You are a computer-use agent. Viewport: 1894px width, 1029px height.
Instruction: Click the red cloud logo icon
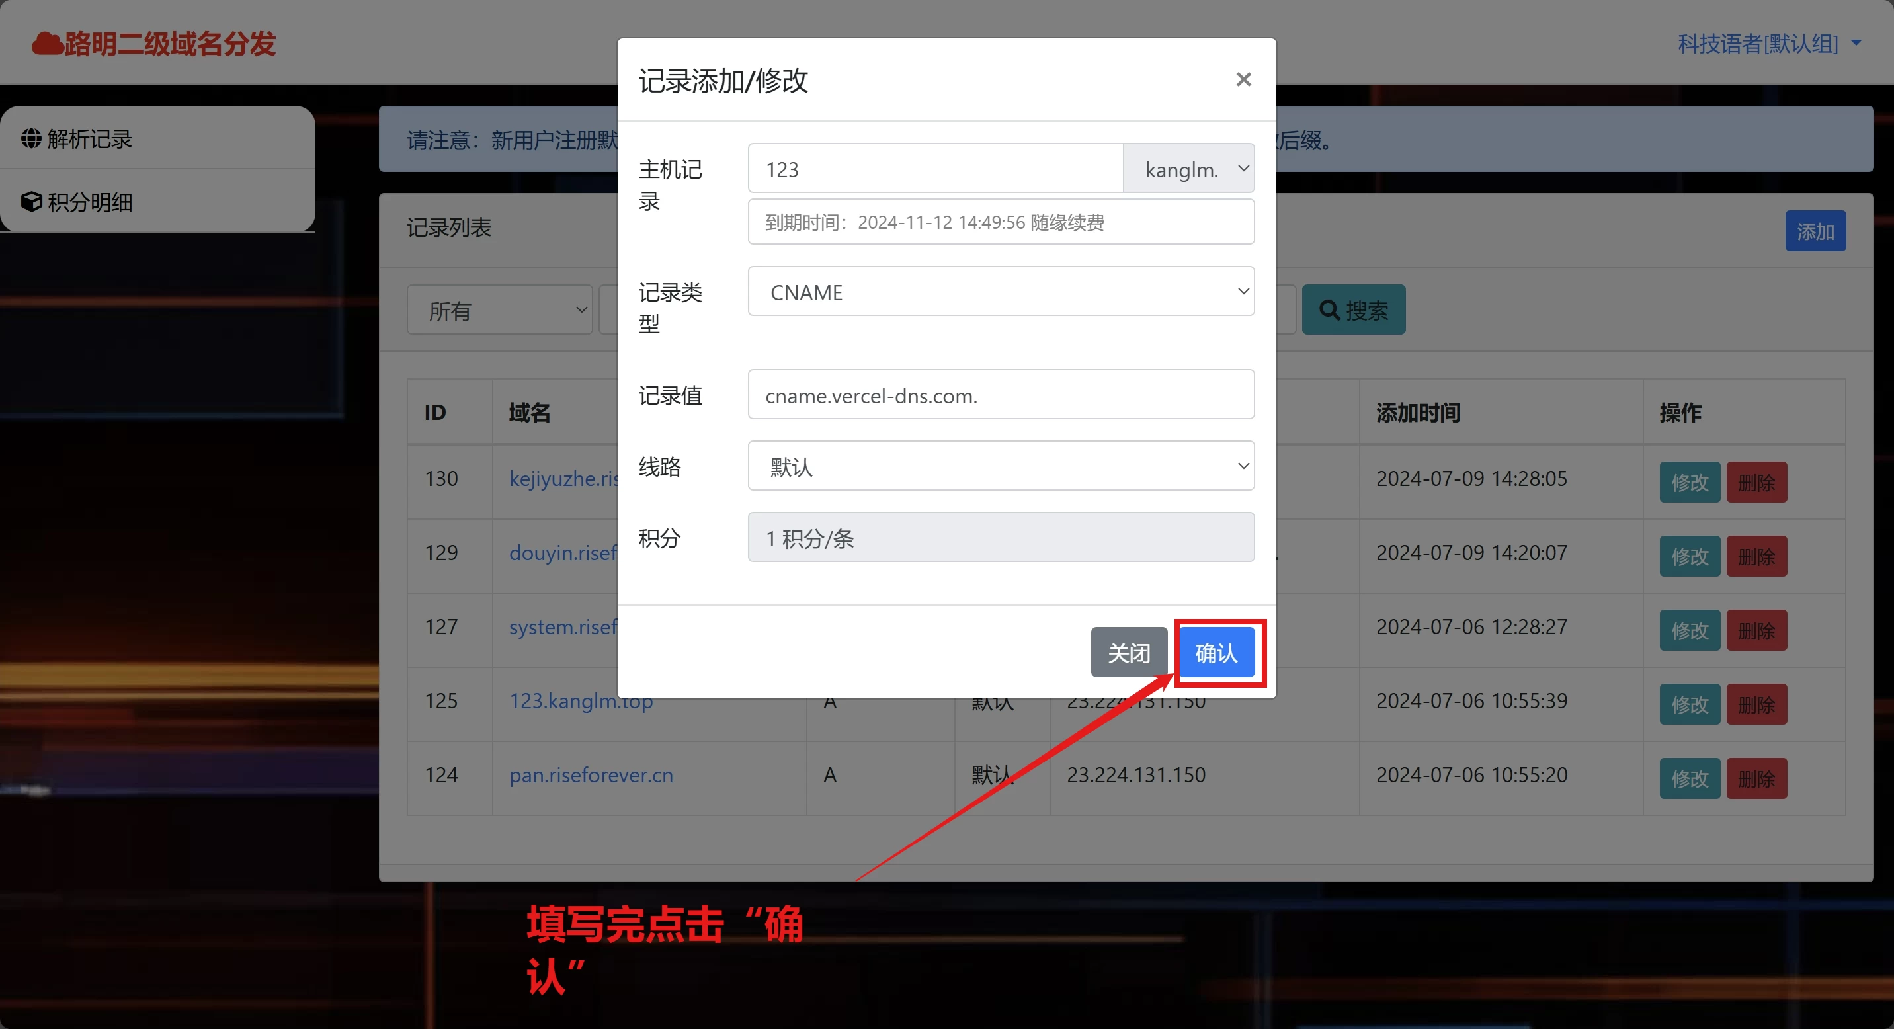47,44
